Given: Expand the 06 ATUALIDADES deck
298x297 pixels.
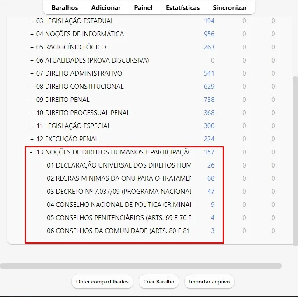Looking at the screenshot, I should tap(32, 60).
